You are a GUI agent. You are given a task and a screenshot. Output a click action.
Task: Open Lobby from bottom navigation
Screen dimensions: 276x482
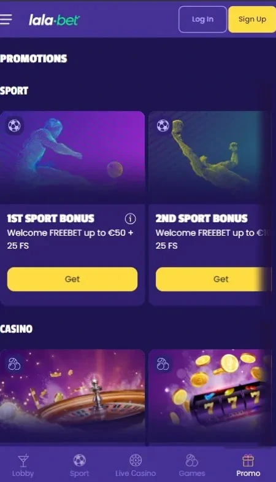point(23,465)
